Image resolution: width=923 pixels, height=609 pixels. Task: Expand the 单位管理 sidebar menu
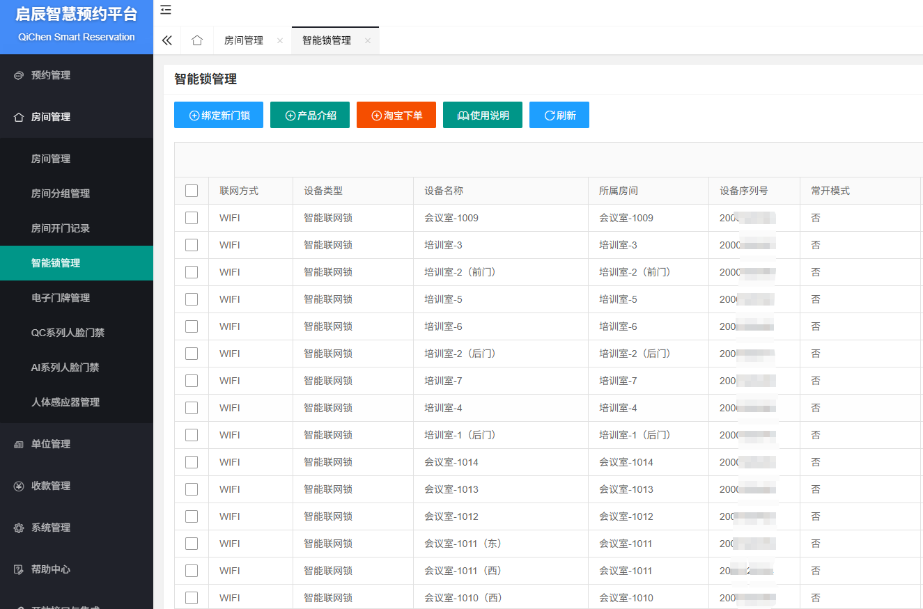point(77,444)
